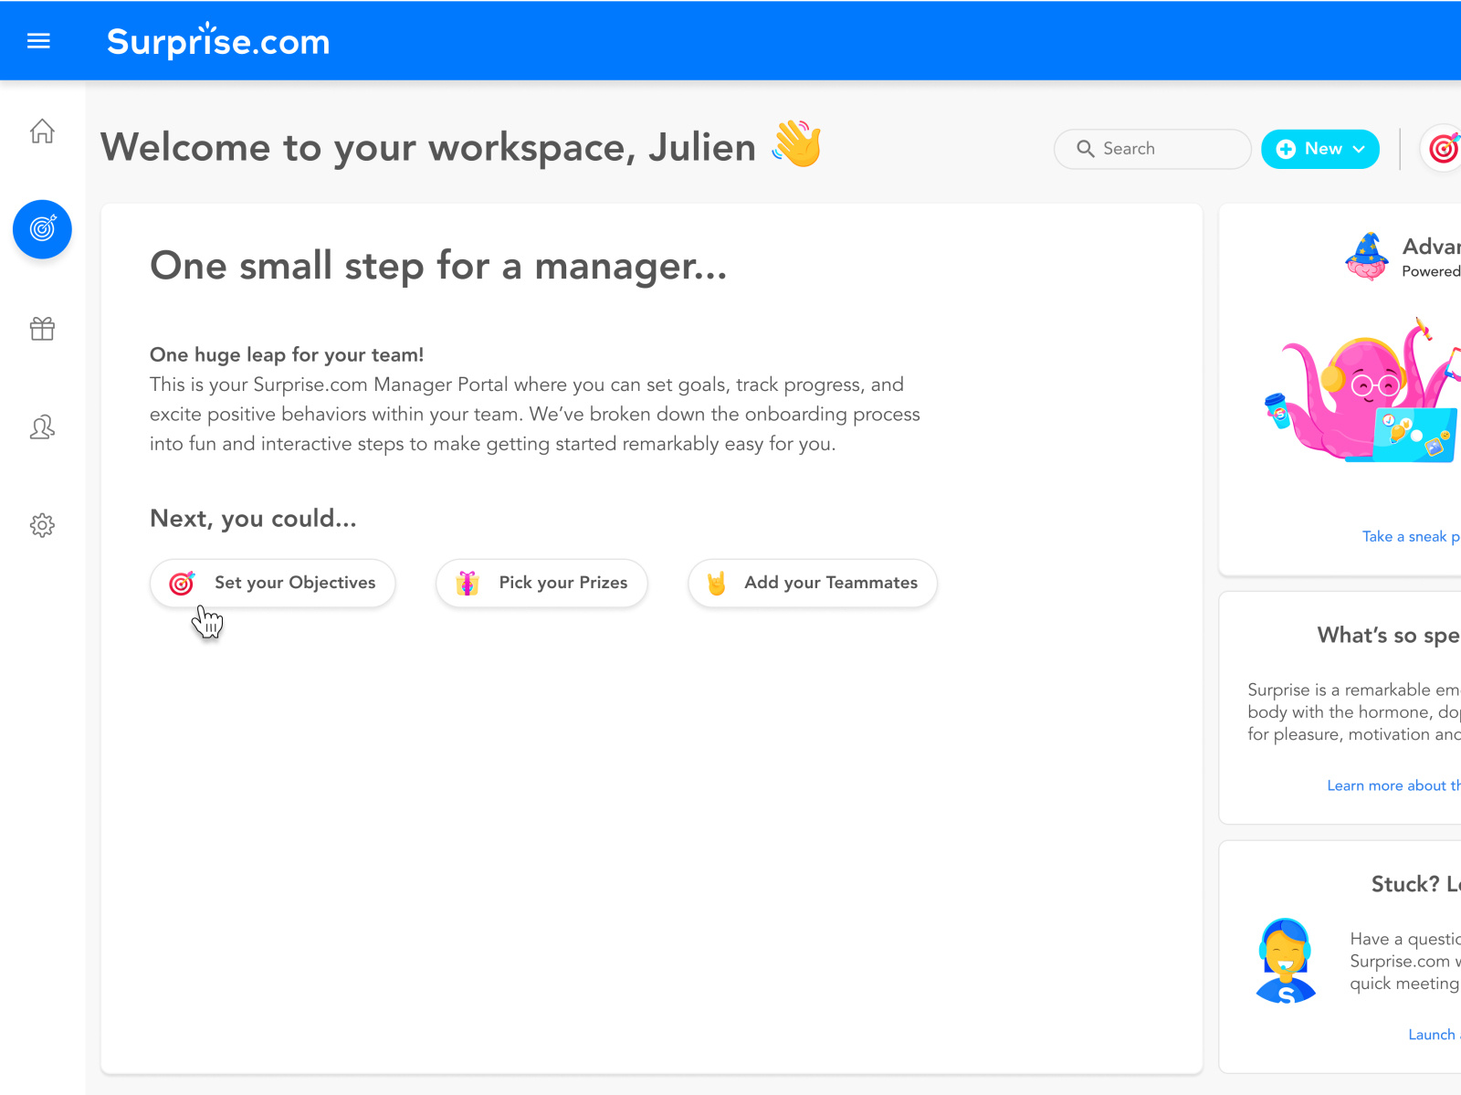Follow the Learn more about link
Viewport: 1461px width, 1095px height.
1393,784
